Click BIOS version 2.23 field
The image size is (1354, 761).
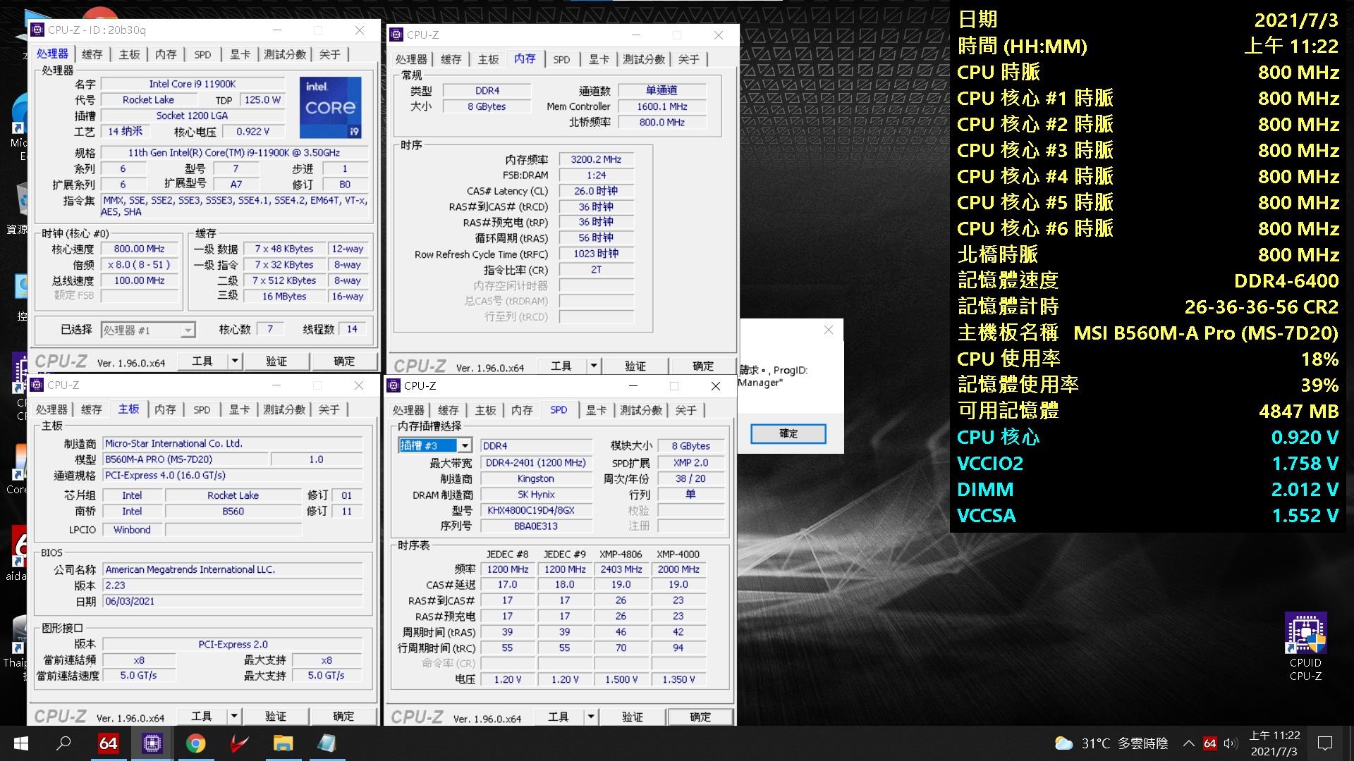(233, 586)
